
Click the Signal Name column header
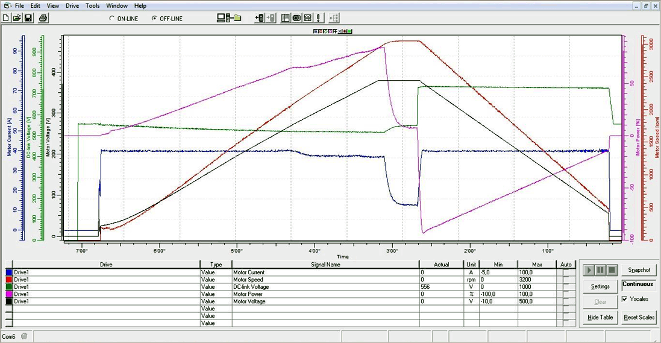pyautogui.click(x=325, y=265)
